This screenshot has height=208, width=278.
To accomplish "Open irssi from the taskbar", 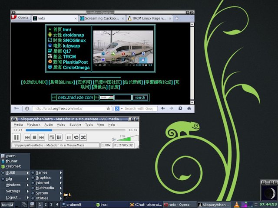I will 112,205.
